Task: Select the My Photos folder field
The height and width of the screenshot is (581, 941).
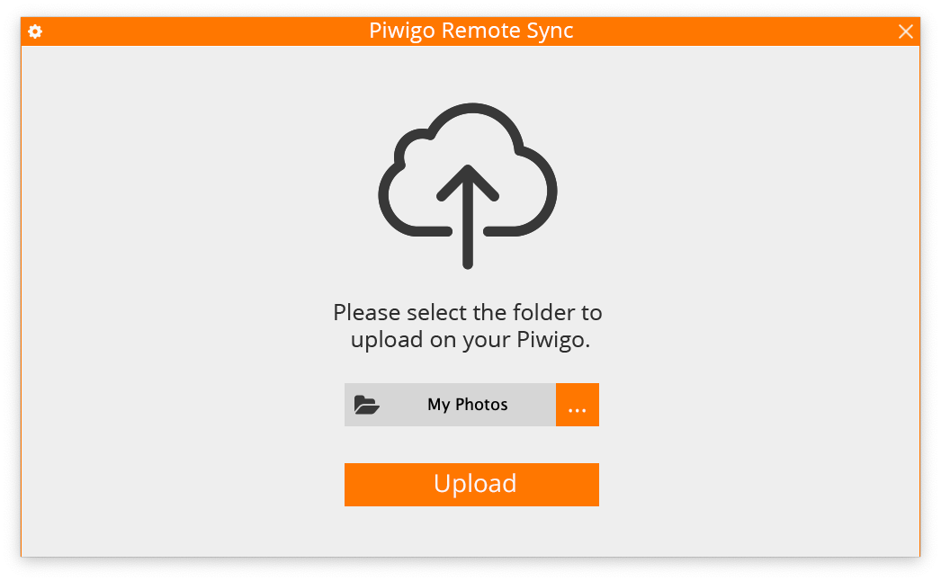Action: pyautogui.click(x=450, y=405)
